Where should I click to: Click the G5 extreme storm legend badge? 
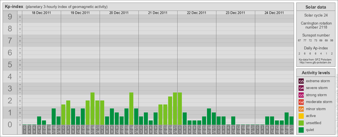[301, 81]
